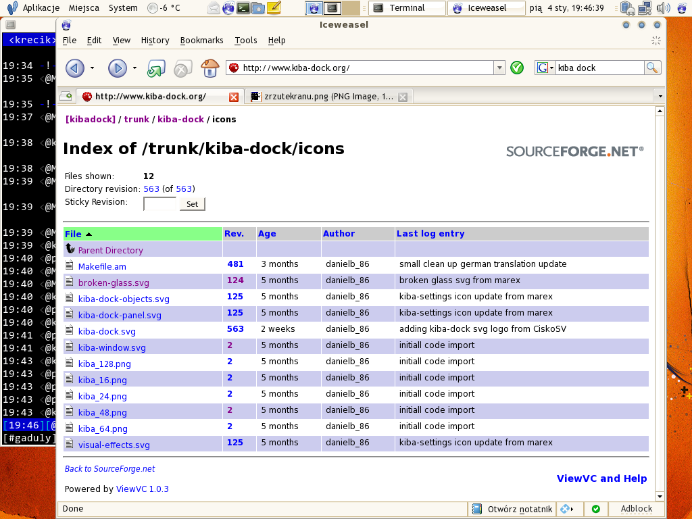Click the Forward navigation arrow button
The image size is (692, 519).
point(118,68)
